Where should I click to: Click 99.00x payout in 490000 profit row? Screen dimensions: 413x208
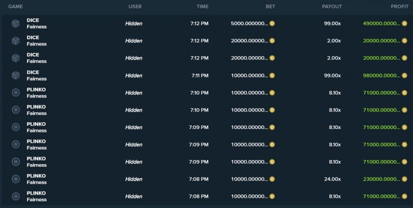(332, 23)
